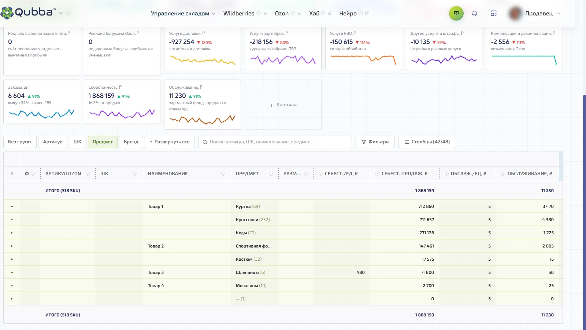Select Без групп. grouping
586x330 pixels.
point(20,142)
